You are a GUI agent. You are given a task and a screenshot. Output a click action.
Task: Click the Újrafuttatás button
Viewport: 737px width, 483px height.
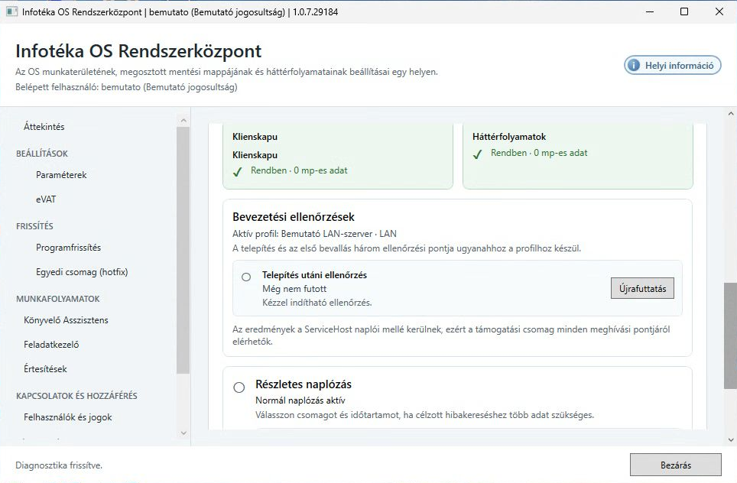click(x=642, y=288)
